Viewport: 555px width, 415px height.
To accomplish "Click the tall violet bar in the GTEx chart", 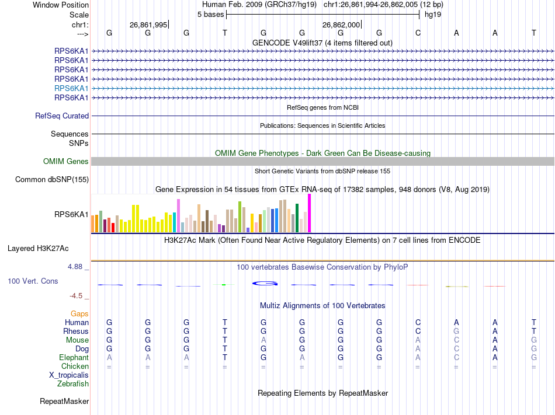I will [x=178, y=215].
